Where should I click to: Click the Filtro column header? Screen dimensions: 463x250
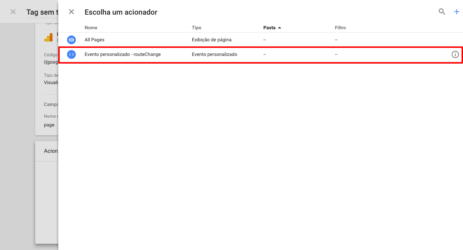tap(340, 27)
